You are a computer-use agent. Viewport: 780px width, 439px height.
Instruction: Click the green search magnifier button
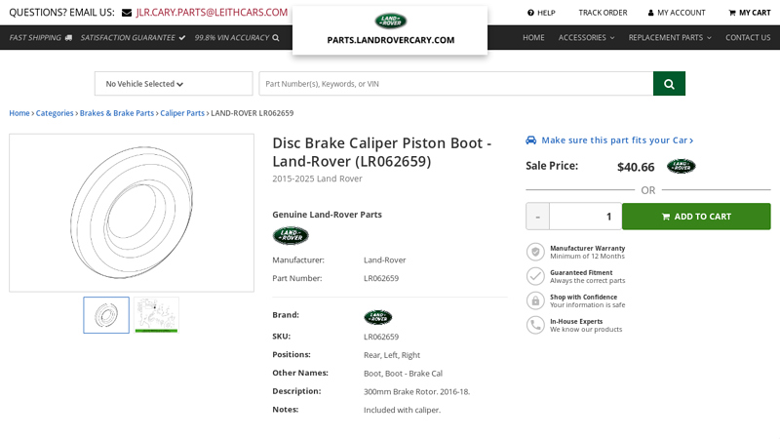point(669,84)
